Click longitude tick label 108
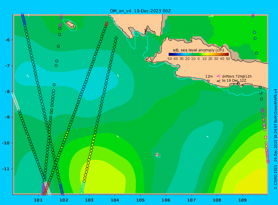 217,200
